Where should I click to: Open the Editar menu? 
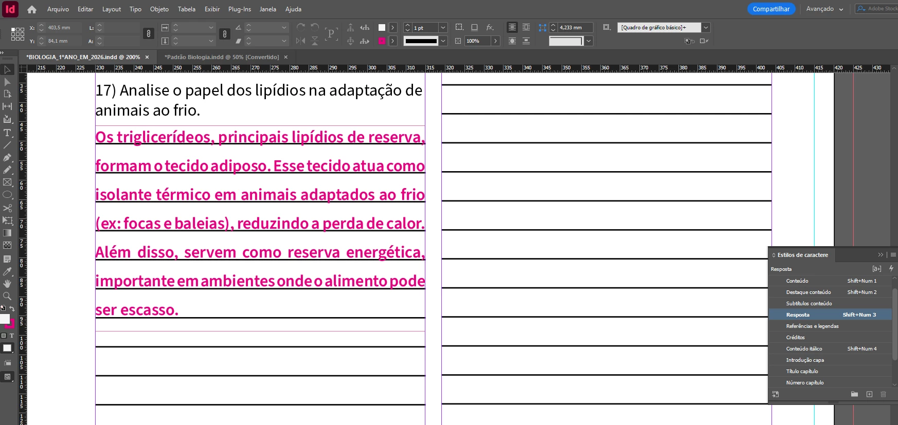coord(85,9)
